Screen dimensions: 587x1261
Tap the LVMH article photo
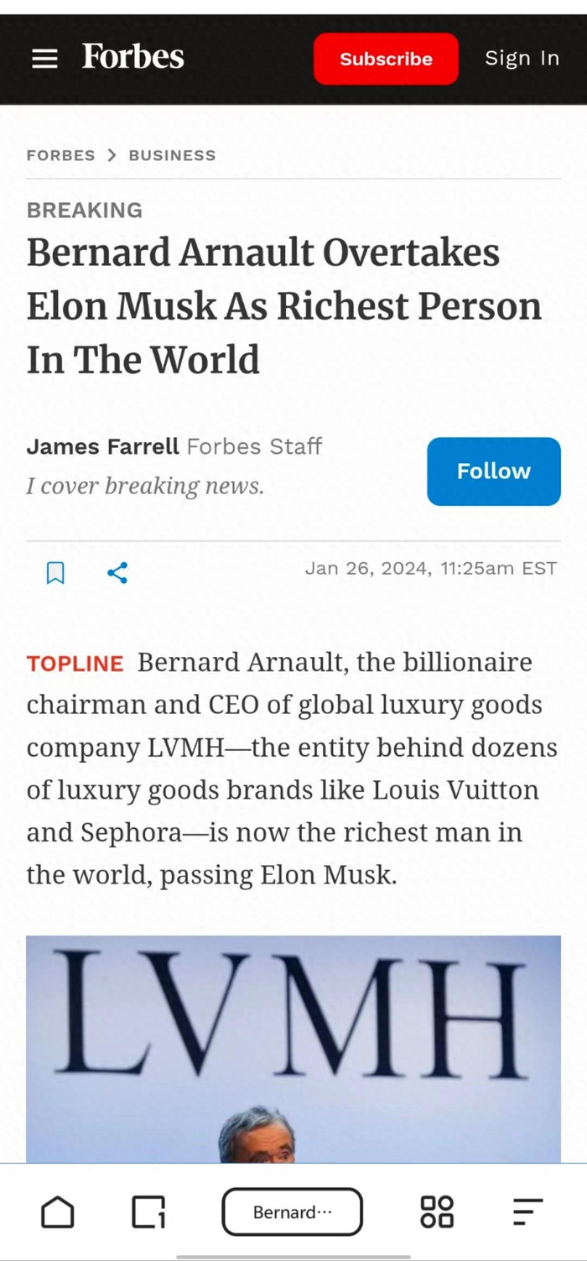coord(293,1049)
